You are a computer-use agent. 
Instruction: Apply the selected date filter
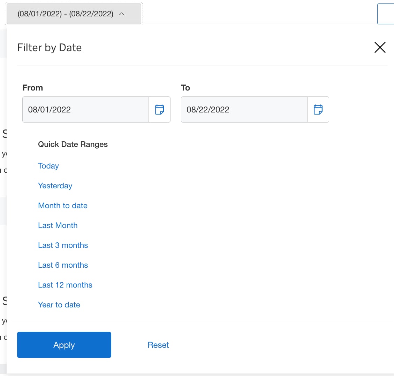coord(64,345)
